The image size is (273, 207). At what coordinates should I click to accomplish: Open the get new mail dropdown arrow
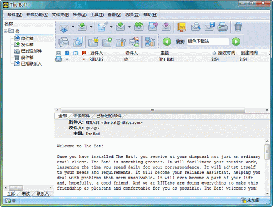pos(73,27)
